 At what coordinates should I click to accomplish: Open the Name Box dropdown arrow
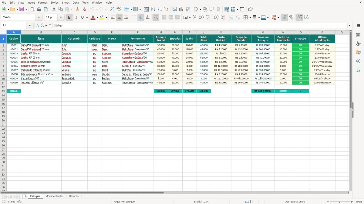point(30,25)
